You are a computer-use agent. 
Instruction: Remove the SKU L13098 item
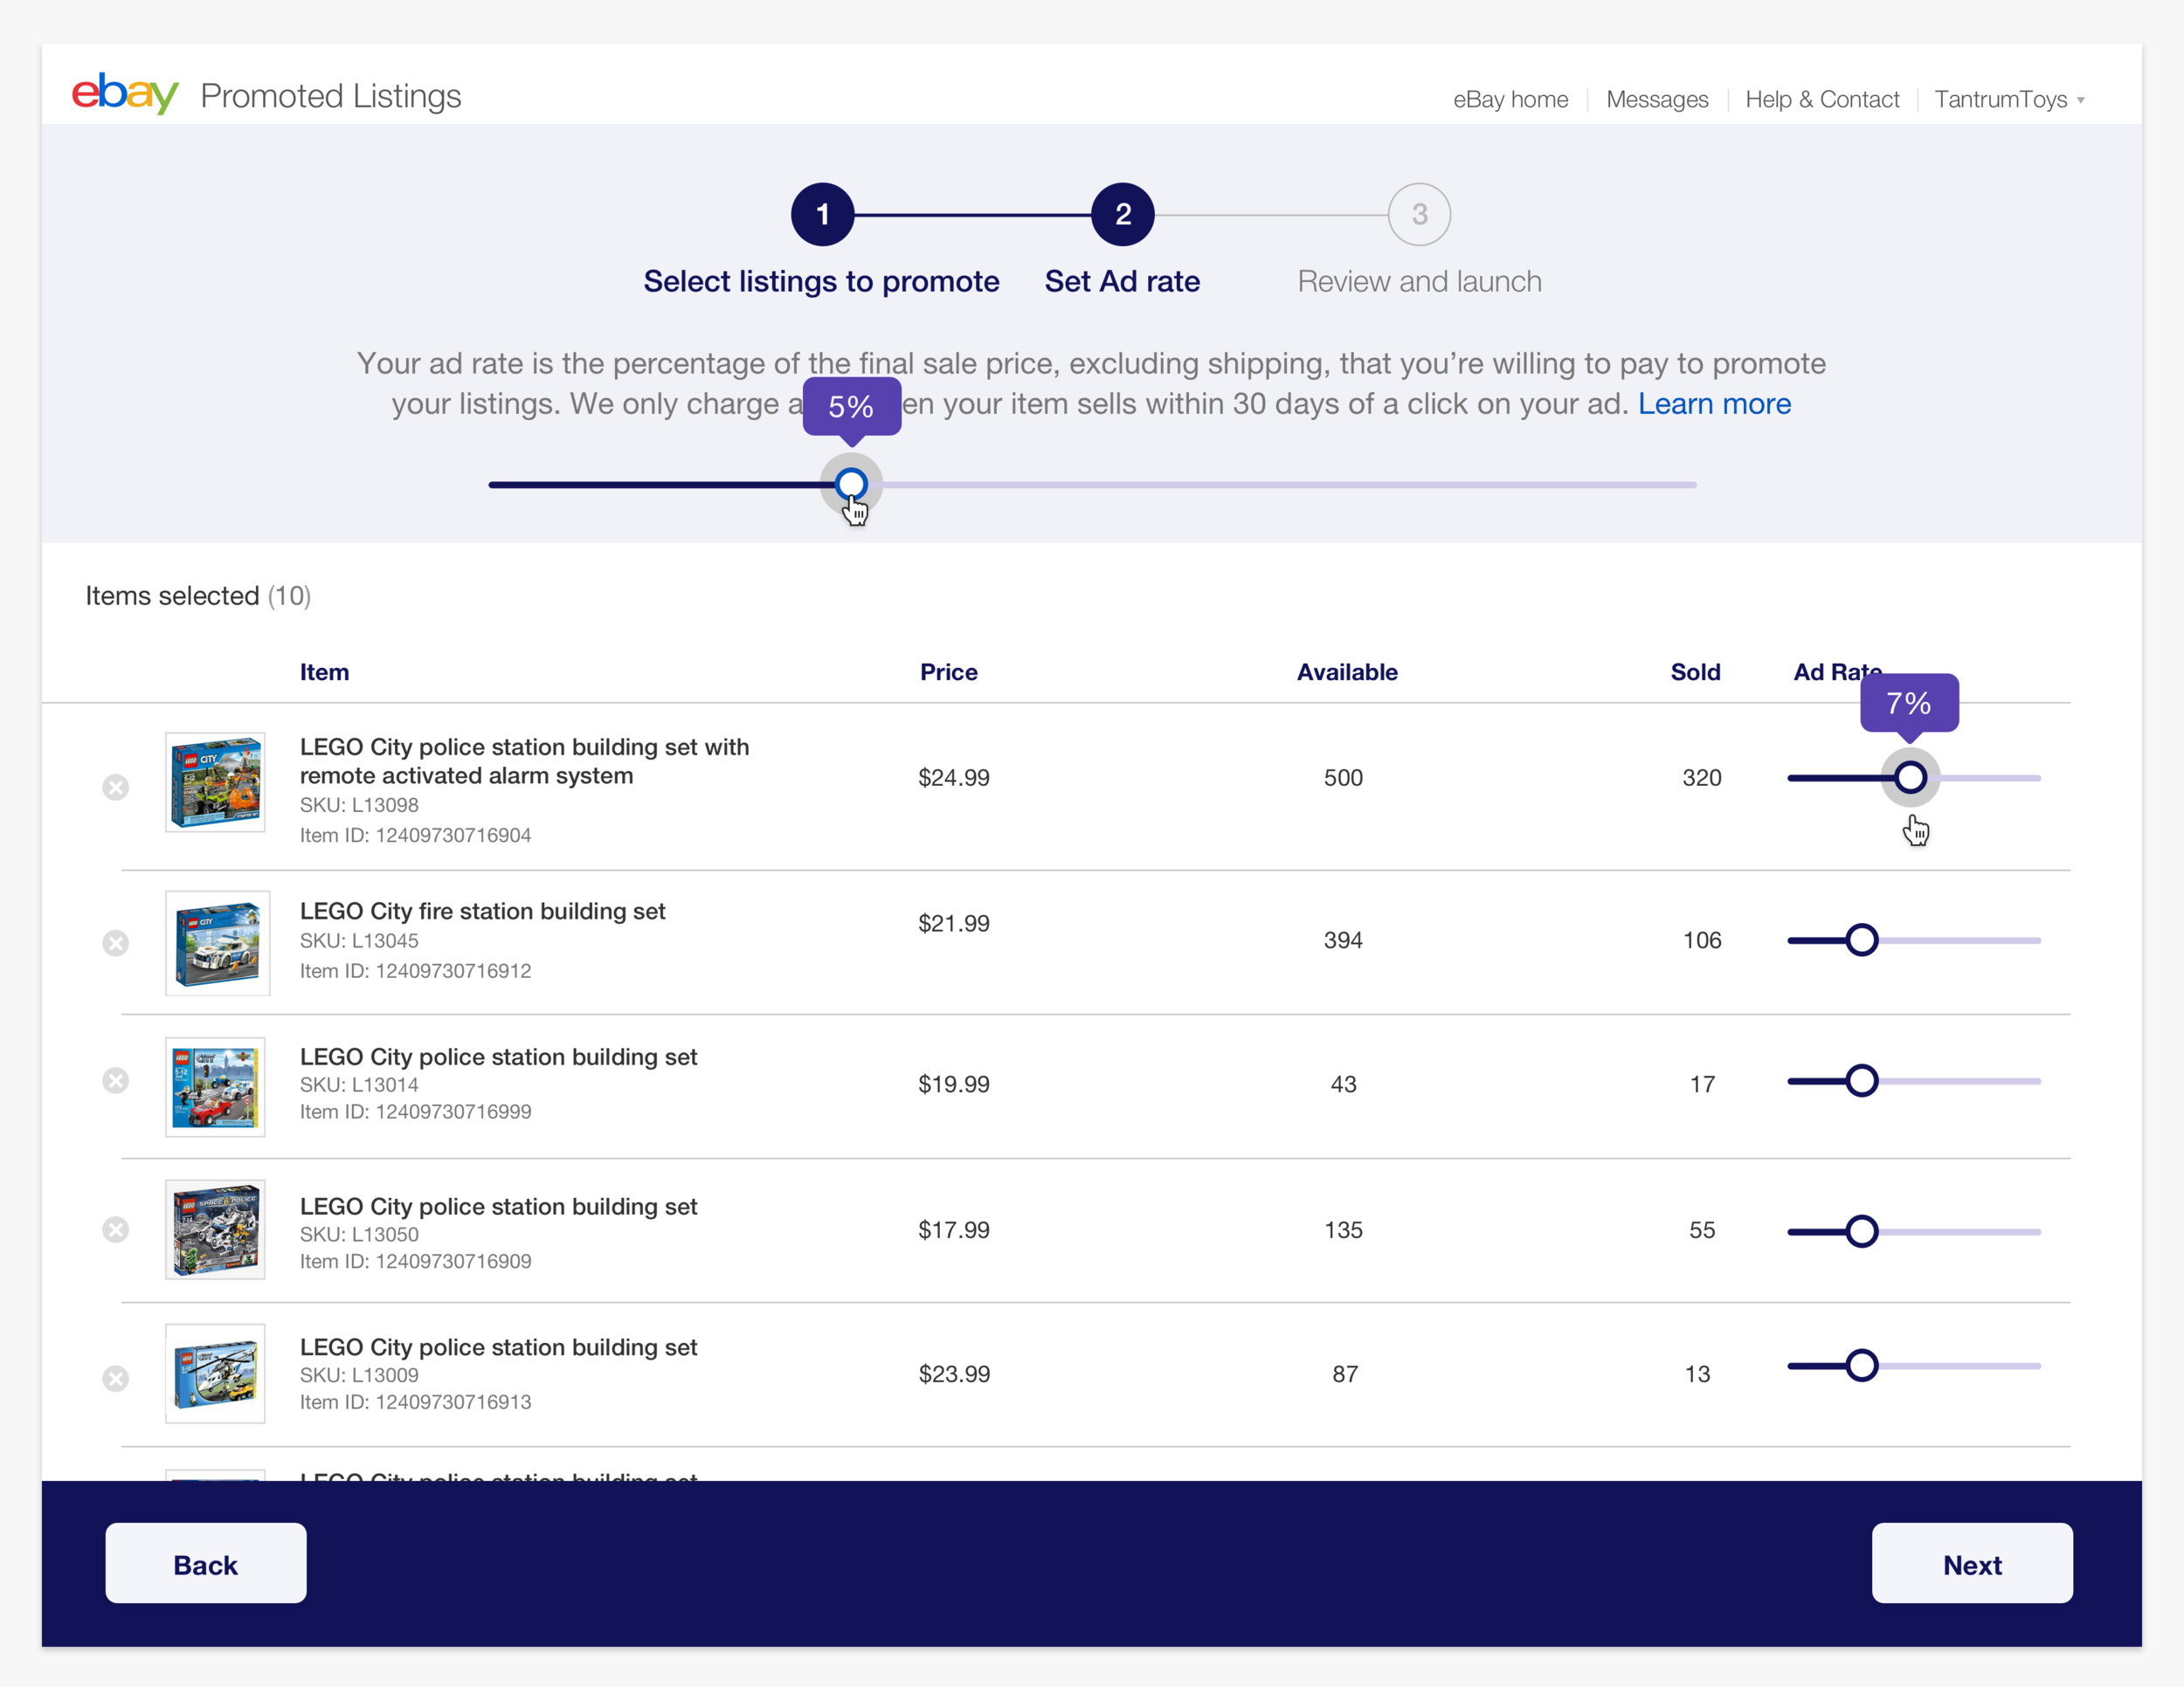coord(116,788)
